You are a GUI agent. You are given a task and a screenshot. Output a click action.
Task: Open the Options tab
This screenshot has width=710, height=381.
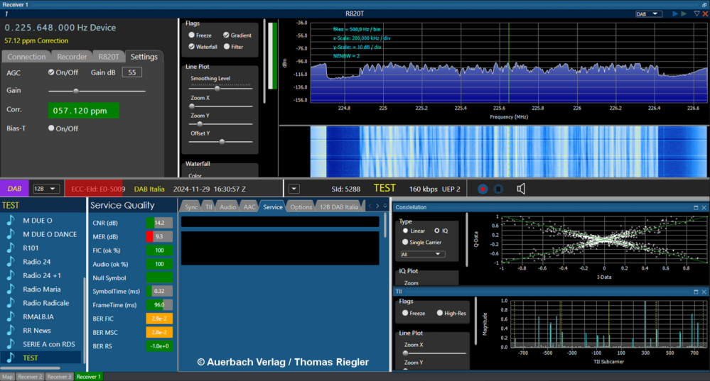[301, 207]
